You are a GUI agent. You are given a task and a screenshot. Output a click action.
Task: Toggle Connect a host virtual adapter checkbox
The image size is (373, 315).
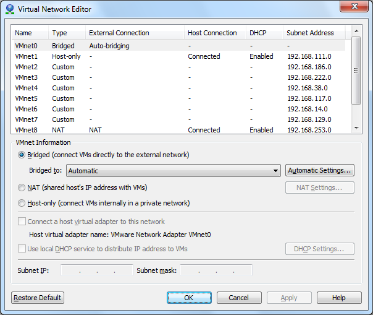pos(22,222)
